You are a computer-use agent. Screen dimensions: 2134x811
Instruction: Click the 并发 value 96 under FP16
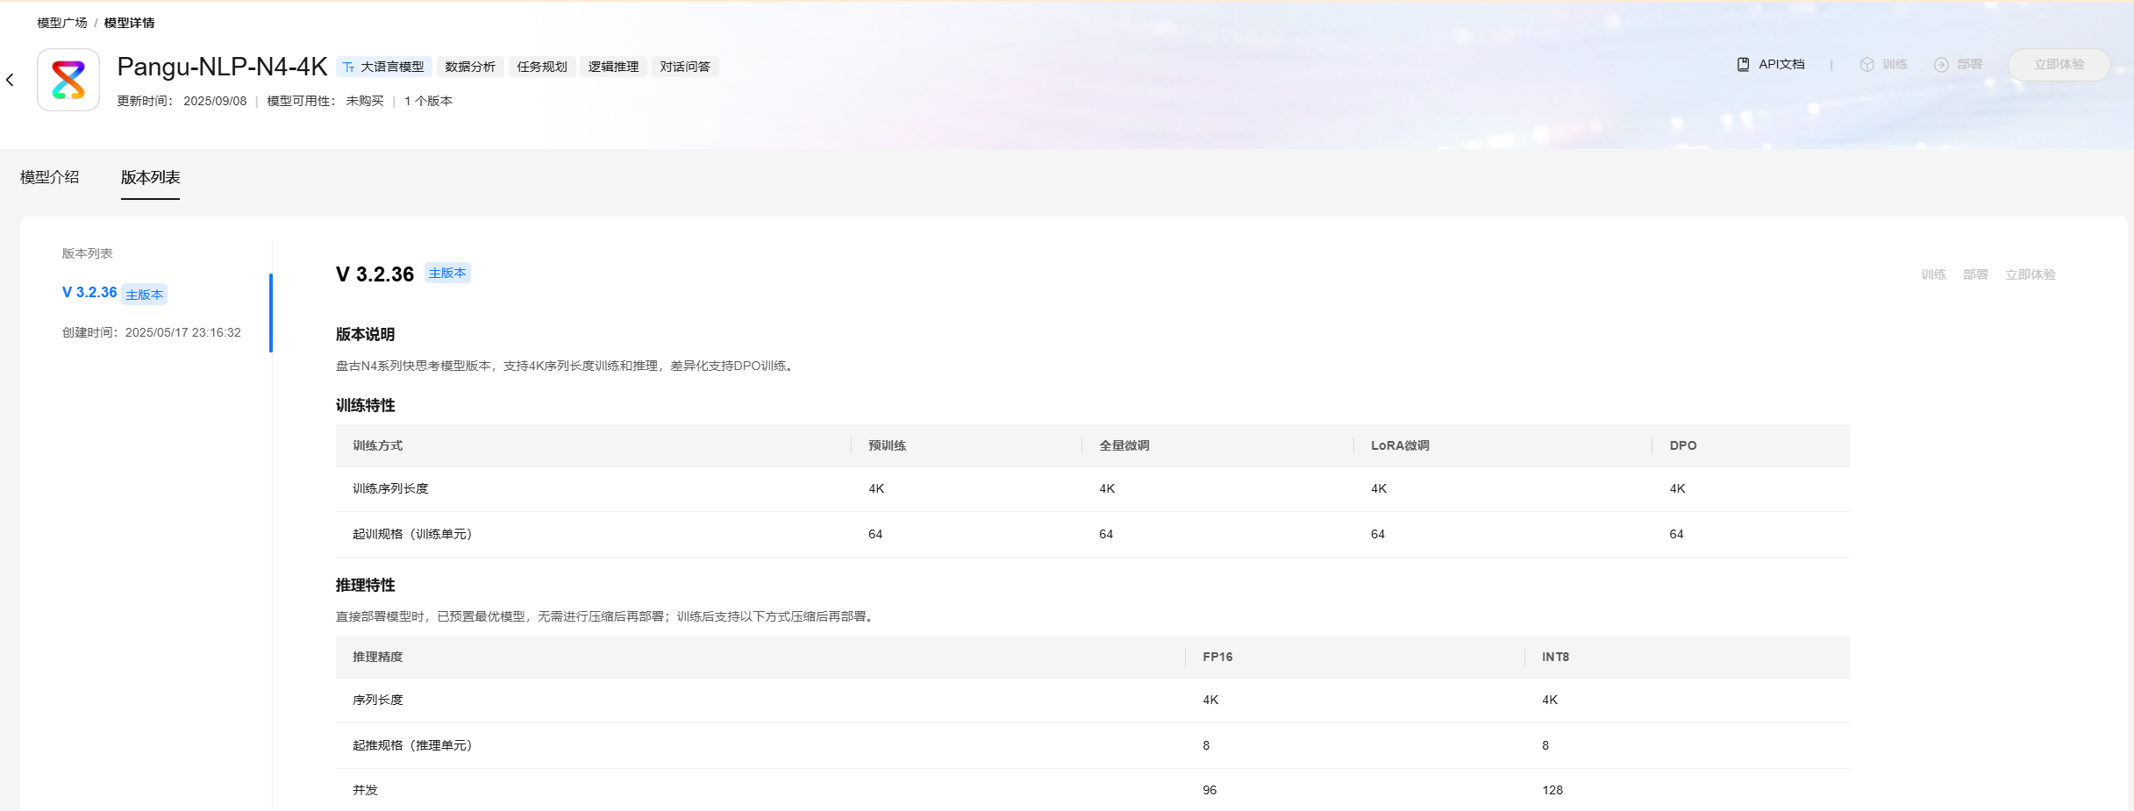(x=1210, y=790)
